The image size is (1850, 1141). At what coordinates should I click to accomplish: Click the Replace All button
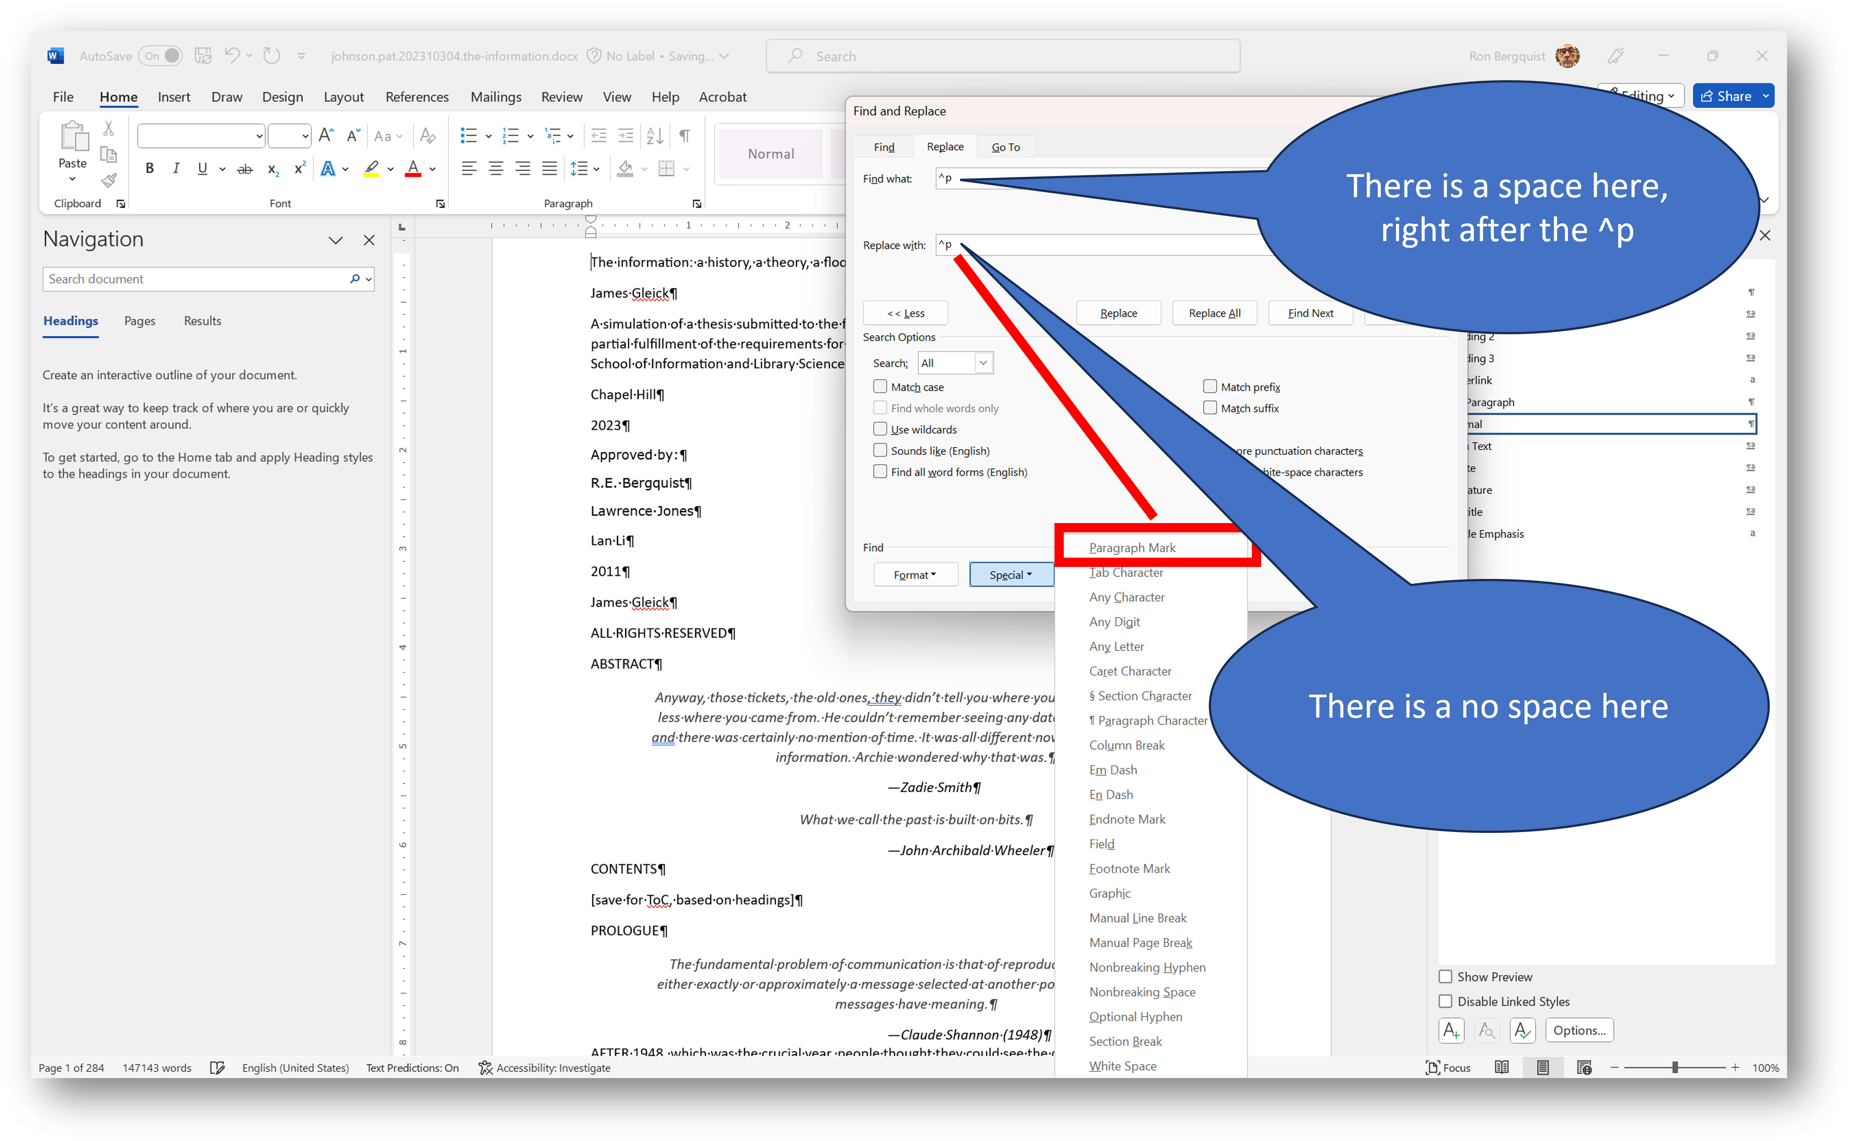tap(1215, 313)
